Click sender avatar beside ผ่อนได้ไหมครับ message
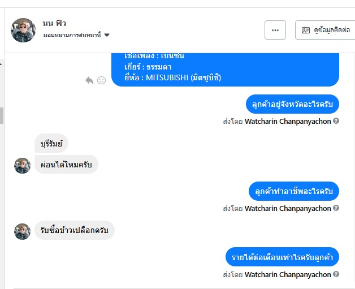The width and height of the screenshot is (355, 289). coord(22,165)
